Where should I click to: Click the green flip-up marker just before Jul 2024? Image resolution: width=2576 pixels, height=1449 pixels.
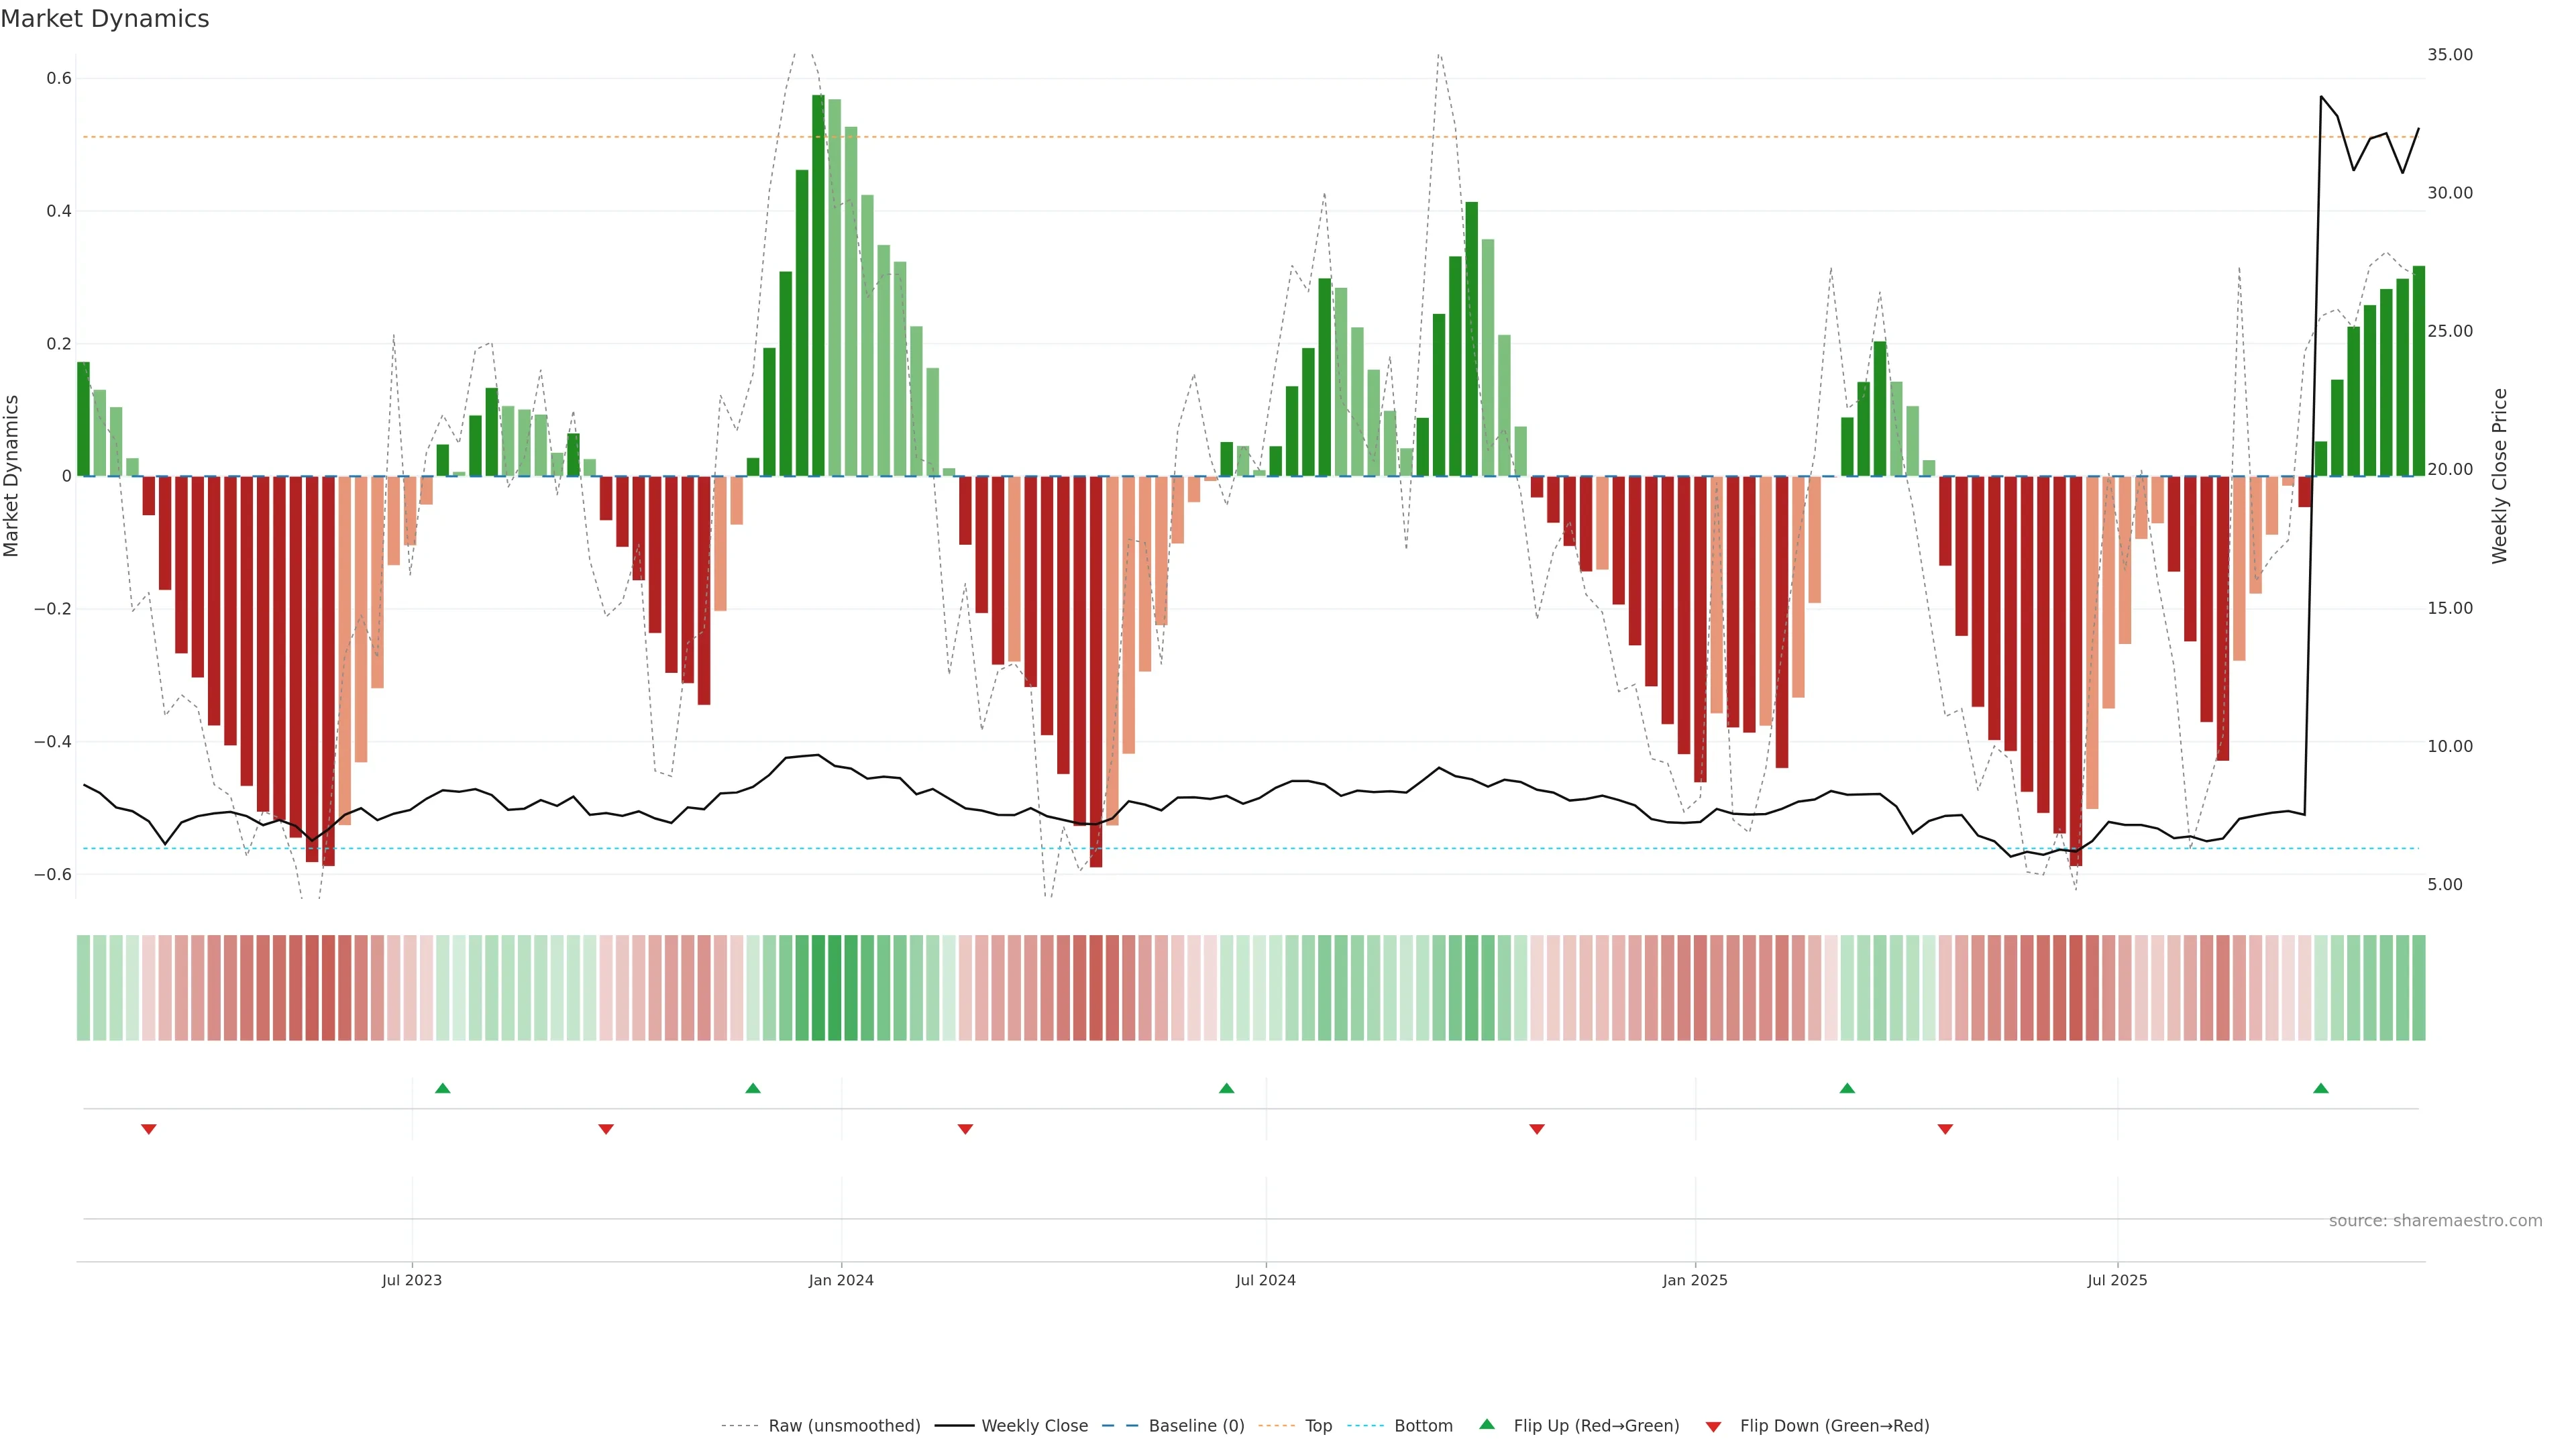click(x=1227, y=1088)
